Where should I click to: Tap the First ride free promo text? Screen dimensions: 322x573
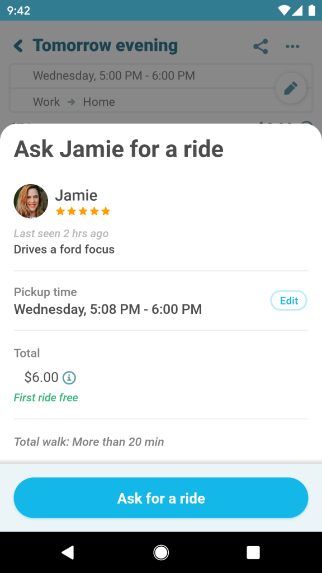[x=46, y=398]
